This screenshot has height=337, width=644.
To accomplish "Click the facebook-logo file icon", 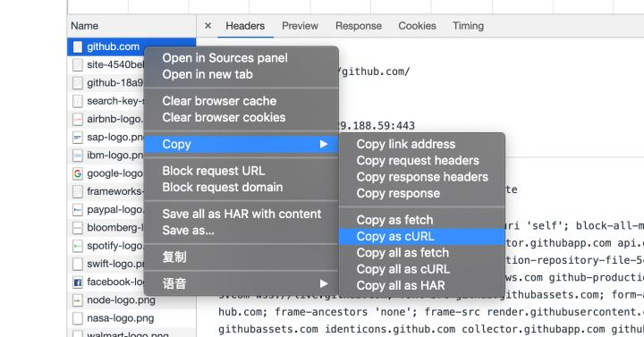I will (x=77, y=282).
